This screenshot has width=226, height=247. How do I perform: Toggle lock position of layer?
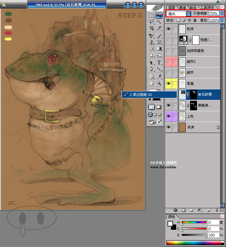pyautogui.click(x=189, y=20)
